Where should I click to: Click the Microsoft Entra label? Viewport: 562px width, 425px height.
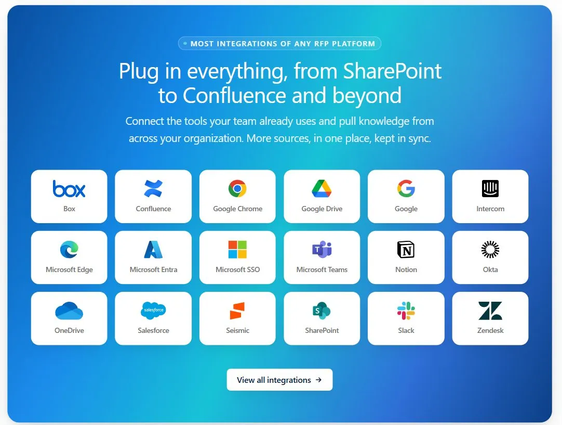153,269
